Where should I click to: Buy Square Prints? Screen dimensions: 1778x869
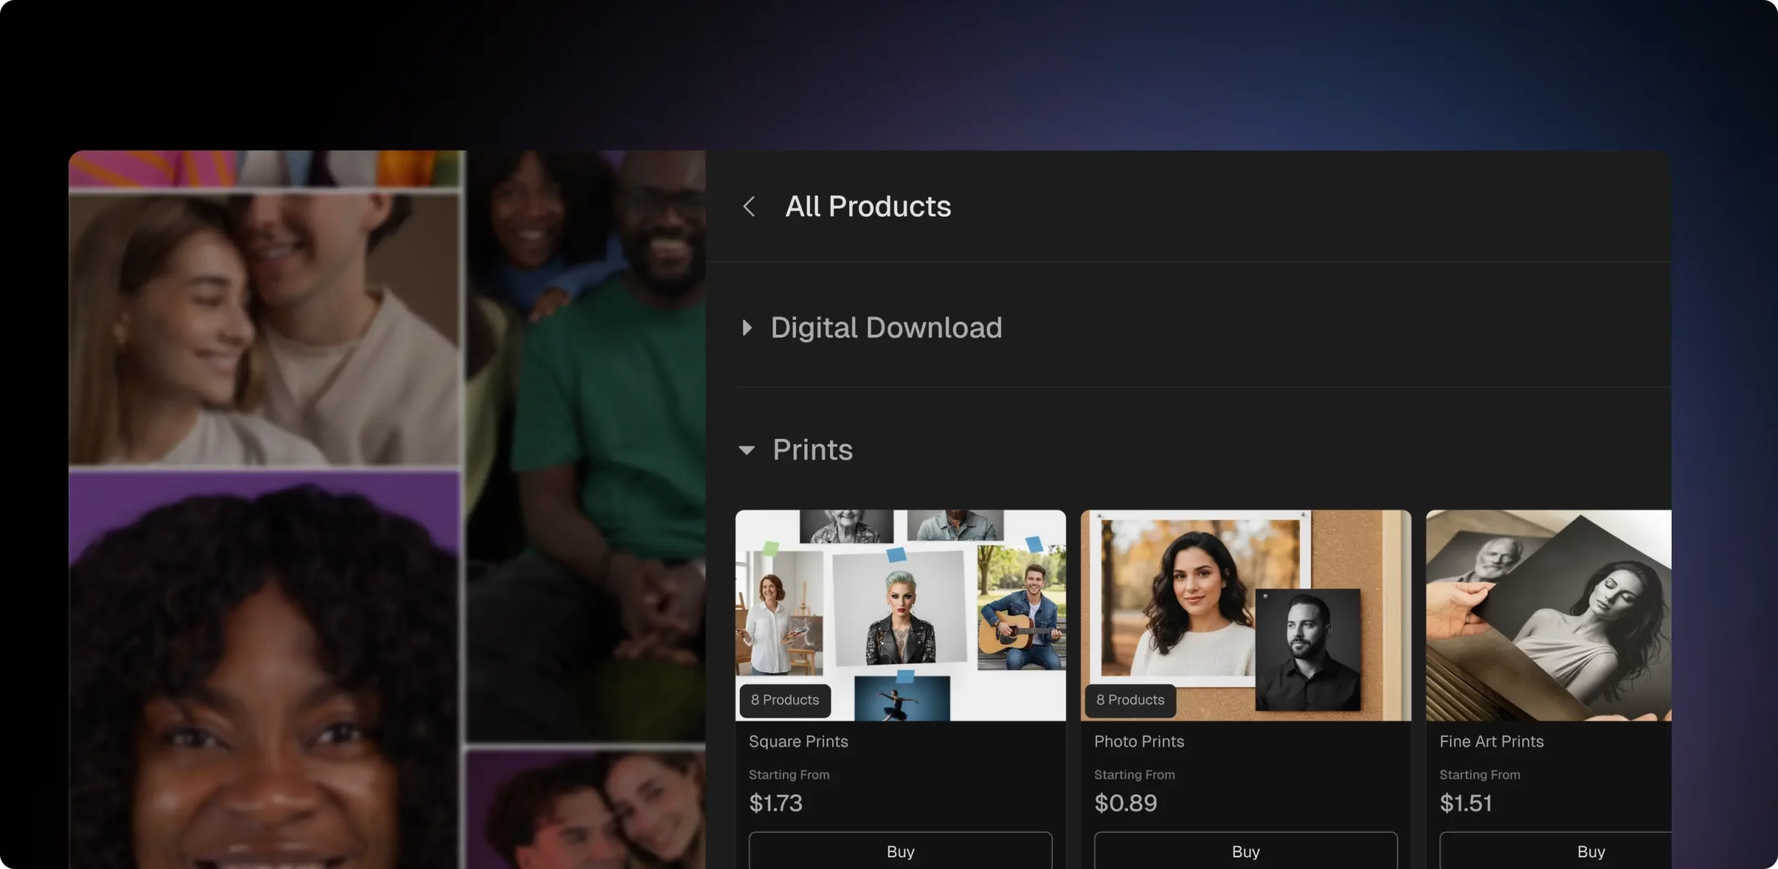coord(900,851)
